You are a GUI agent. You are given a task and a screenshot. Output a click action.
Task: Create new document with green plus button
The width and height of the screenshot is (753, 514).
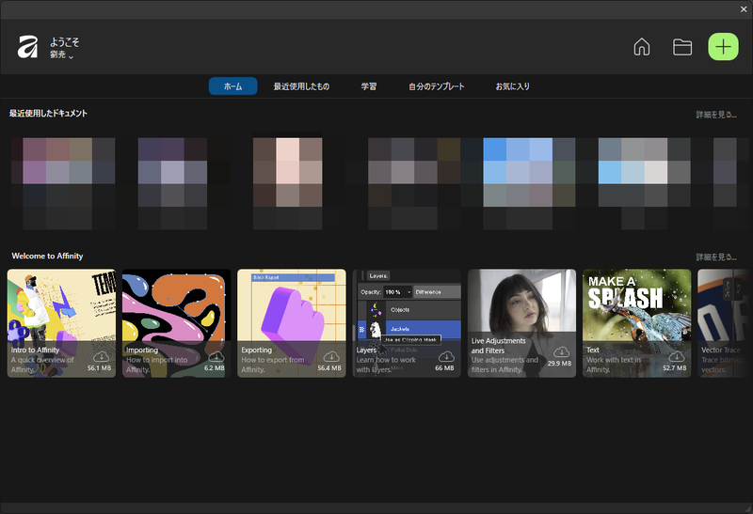point(723,46)
